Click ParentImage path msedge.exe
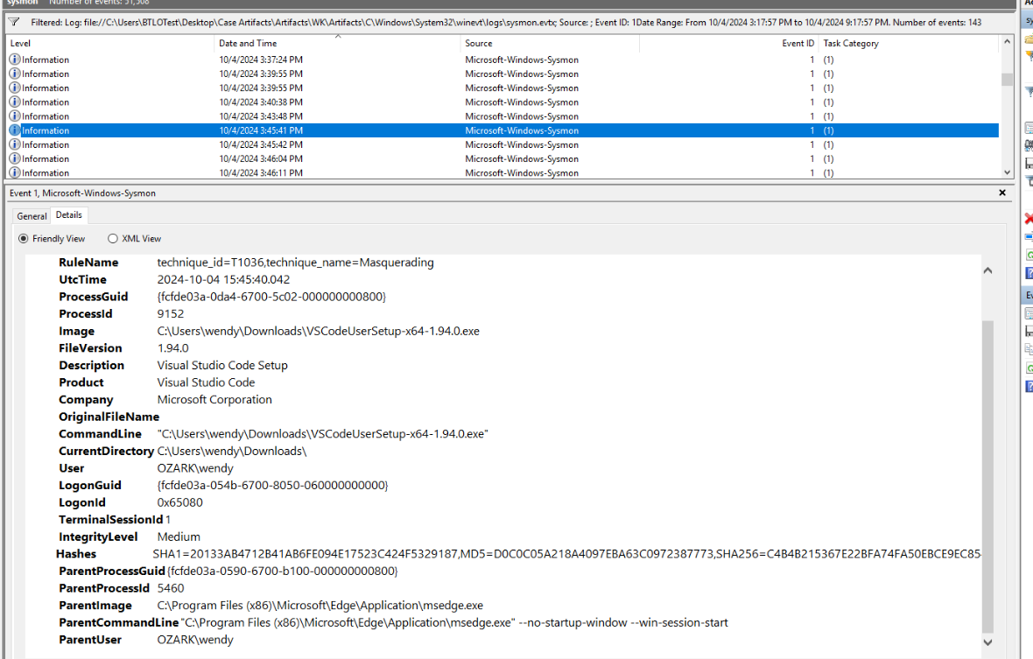The height and width of the screenshot is (659, 1033). pyautogui.click(x=320, y=605)
